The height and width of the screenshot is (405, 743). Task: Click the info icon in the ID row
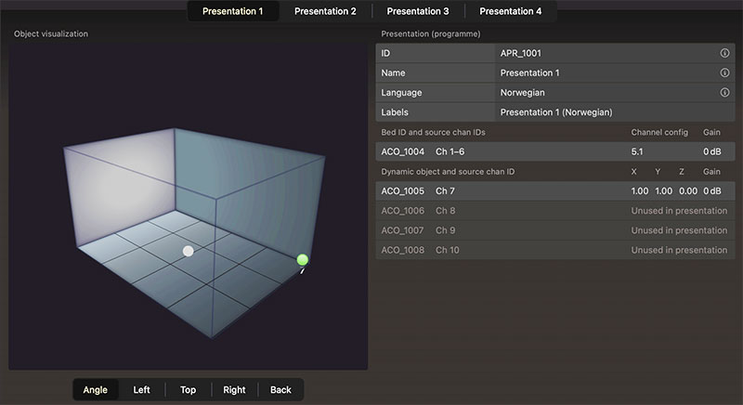tap(724, 53)
